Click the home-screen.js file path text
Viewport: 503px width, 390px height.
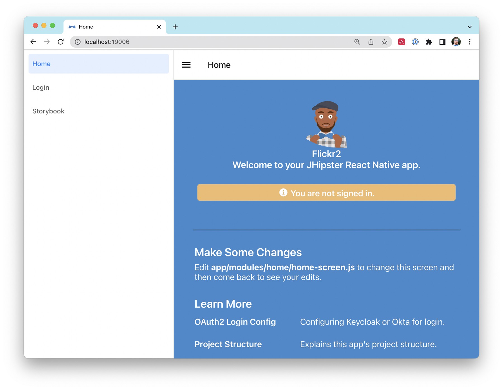point(283,267)
